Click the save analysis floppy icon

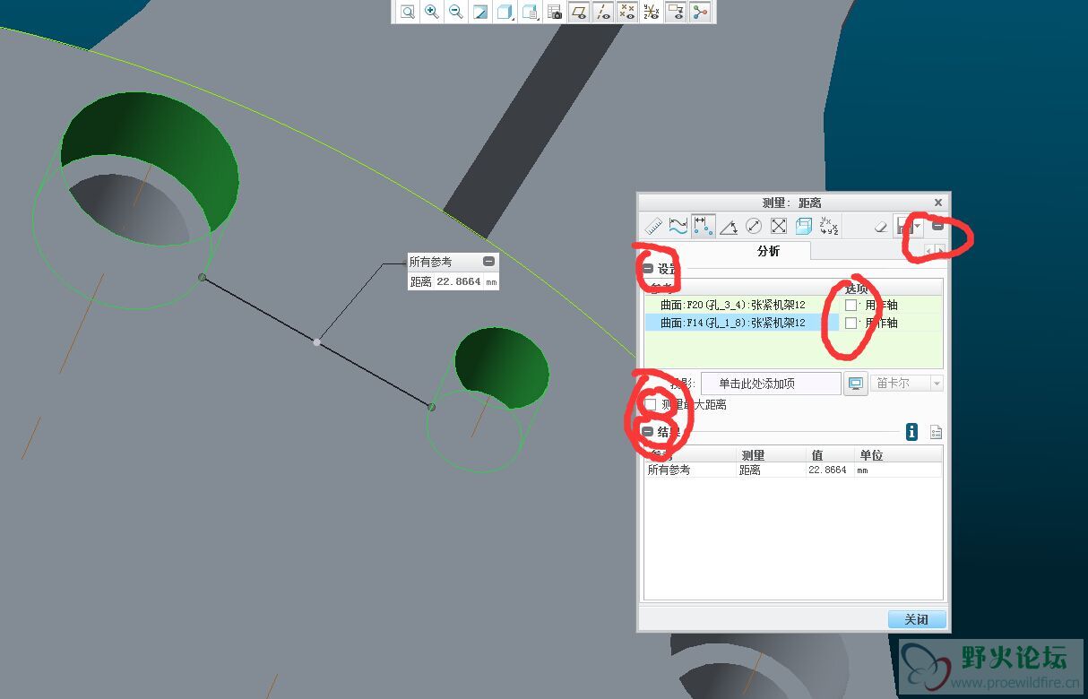click(x=904, y=227)
